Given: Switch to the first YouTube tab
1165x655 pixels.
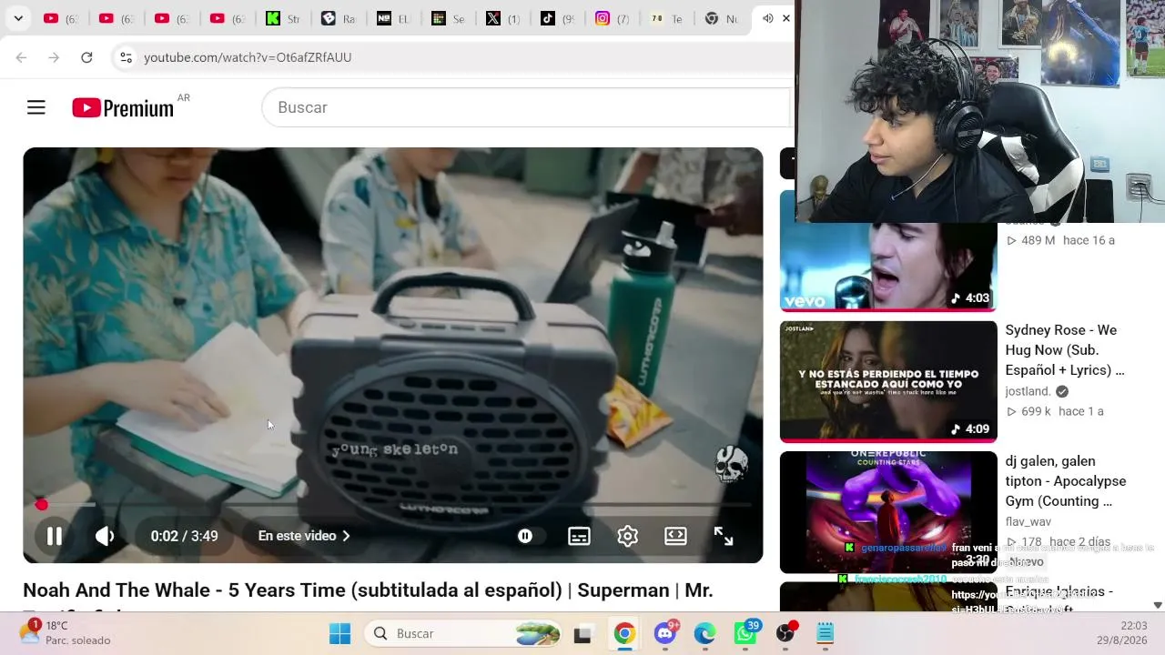Looking at the screenshot, I should click(62, 18).
